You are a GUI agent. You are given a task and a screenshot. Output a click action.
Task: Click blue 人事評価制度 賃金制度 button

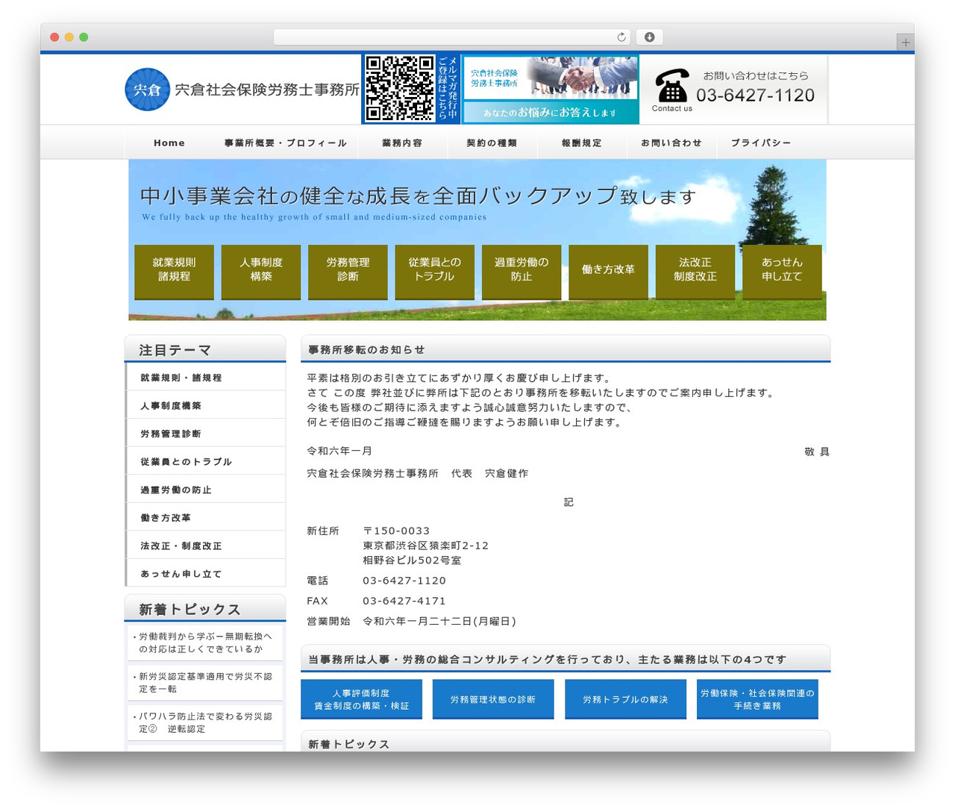tap(361, 699)
